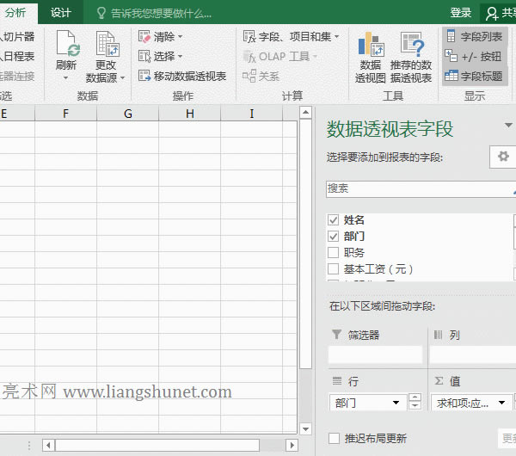Open the field pane gear settings

[x=503, y=156]
